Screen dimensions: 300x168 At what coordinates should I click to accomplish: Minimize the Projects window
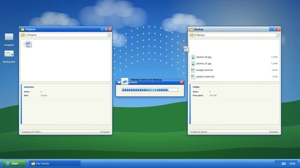(102, 29)
